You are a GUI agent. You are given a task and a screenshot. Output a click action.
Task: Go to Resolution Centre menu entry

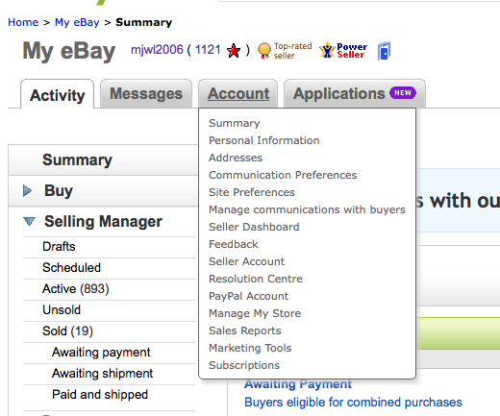pos(256,279)
